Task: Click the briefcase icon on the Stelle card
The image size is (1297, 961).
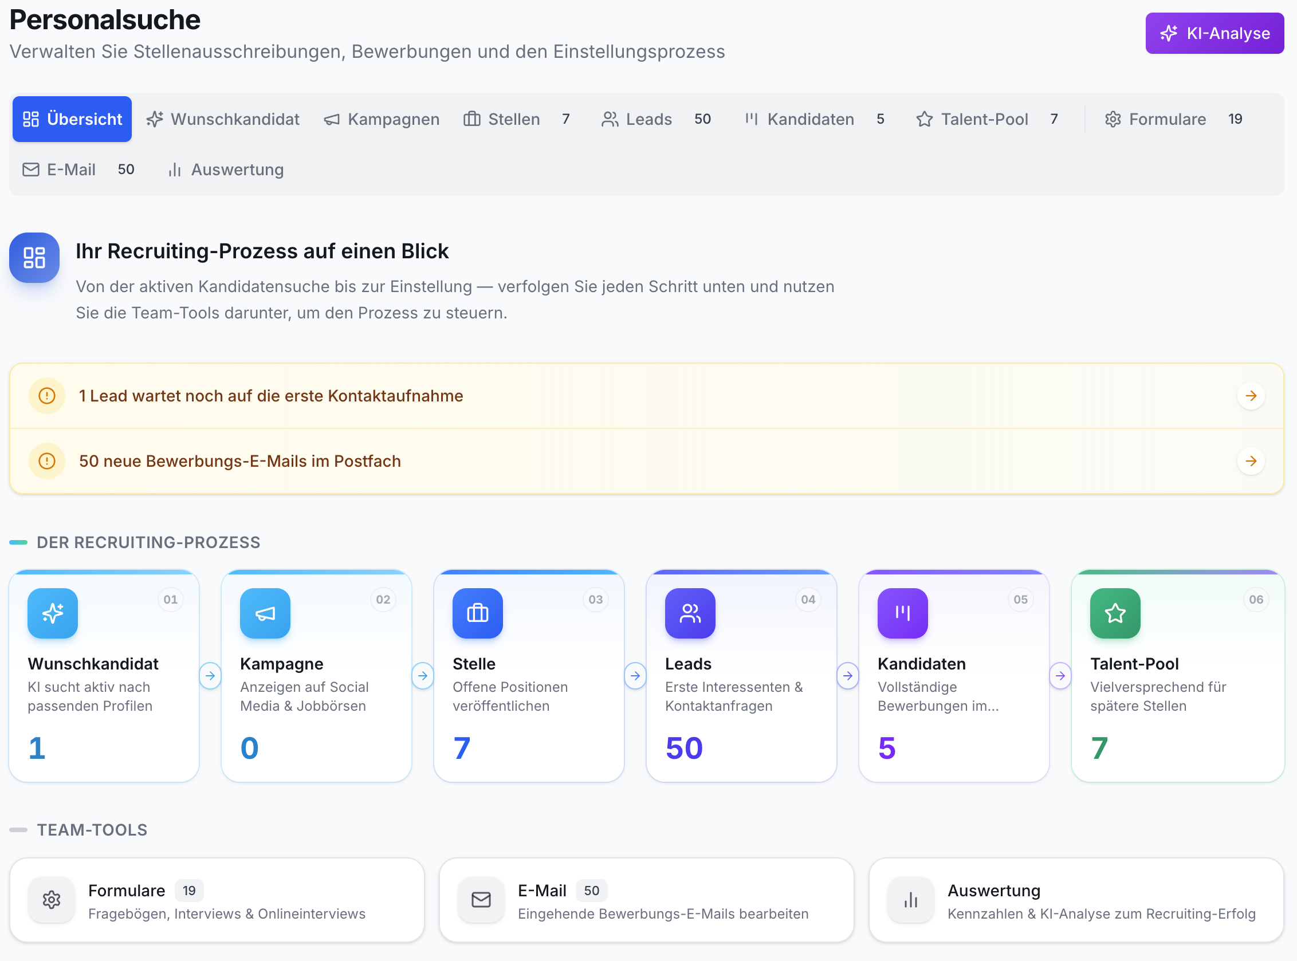Action: pyautogui.click(x=477, y=613)
